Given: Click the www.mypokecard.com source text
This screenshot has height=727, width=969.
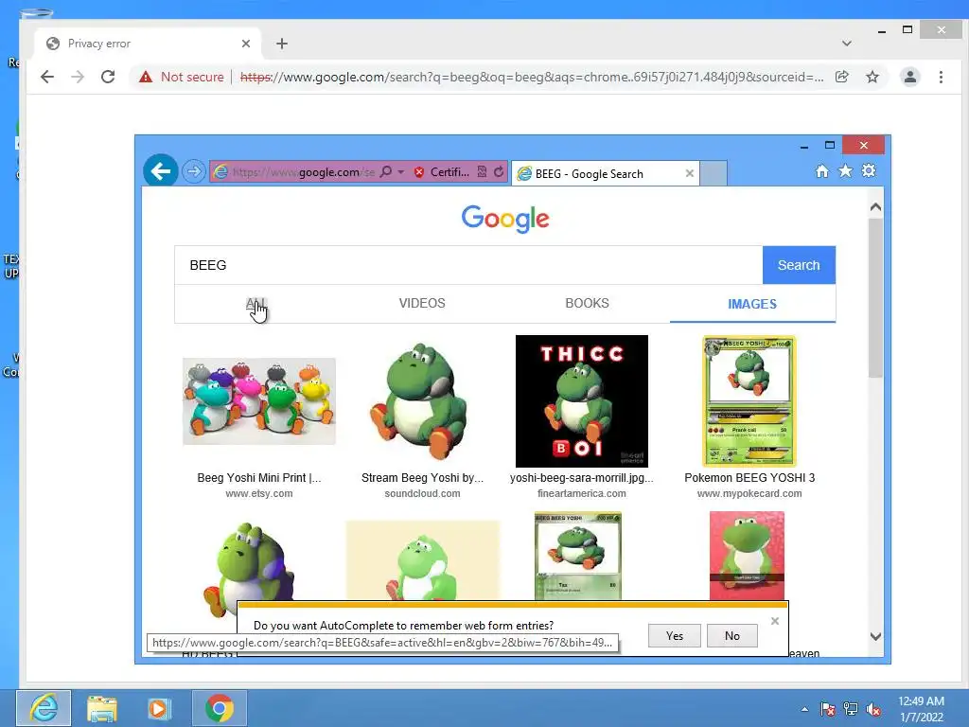Looking at the screenshot, I should coord(749,493).
